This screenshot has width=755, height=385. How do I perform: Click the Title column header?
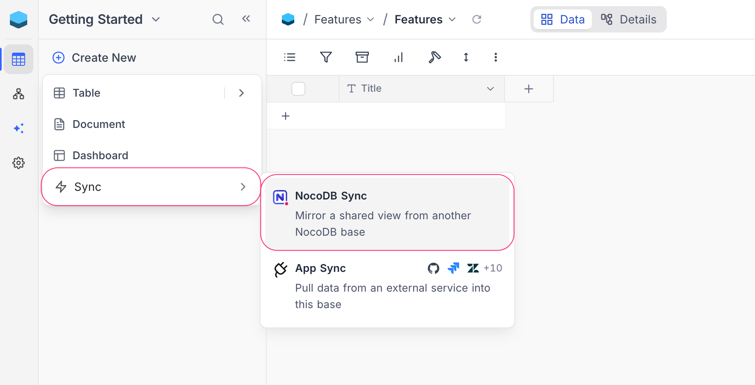click(x=422, y=89)
